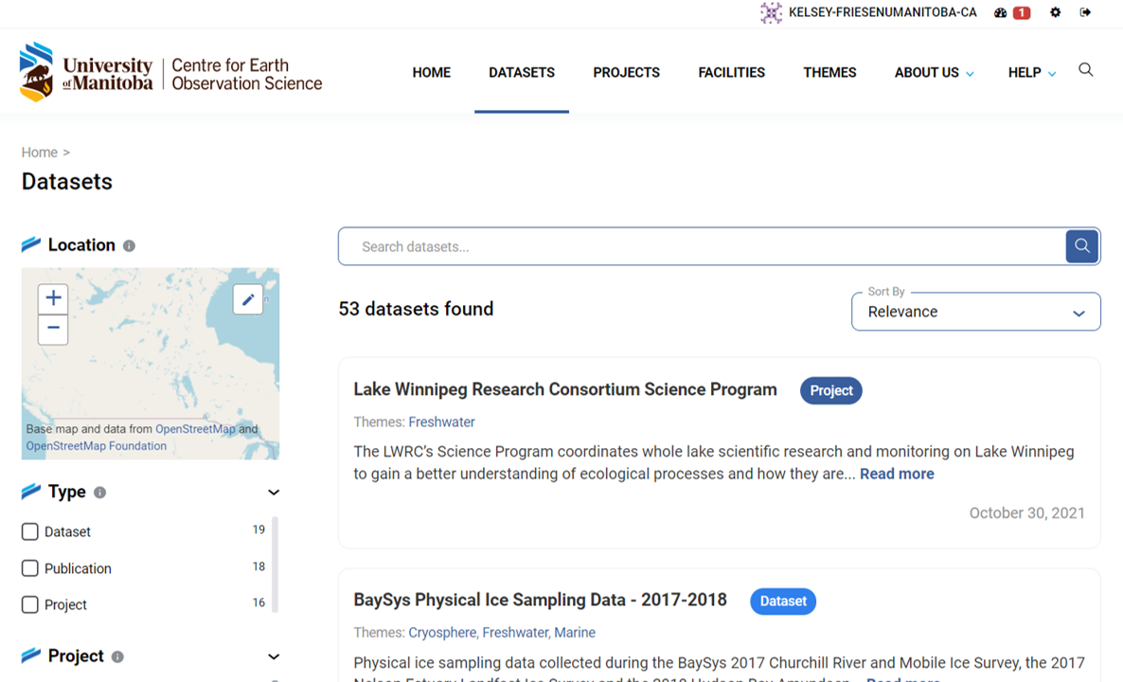Click Read more on Lake Winnipeg entry
Viewport: 1123px width, 682px height.
click(x=897, y=475)
